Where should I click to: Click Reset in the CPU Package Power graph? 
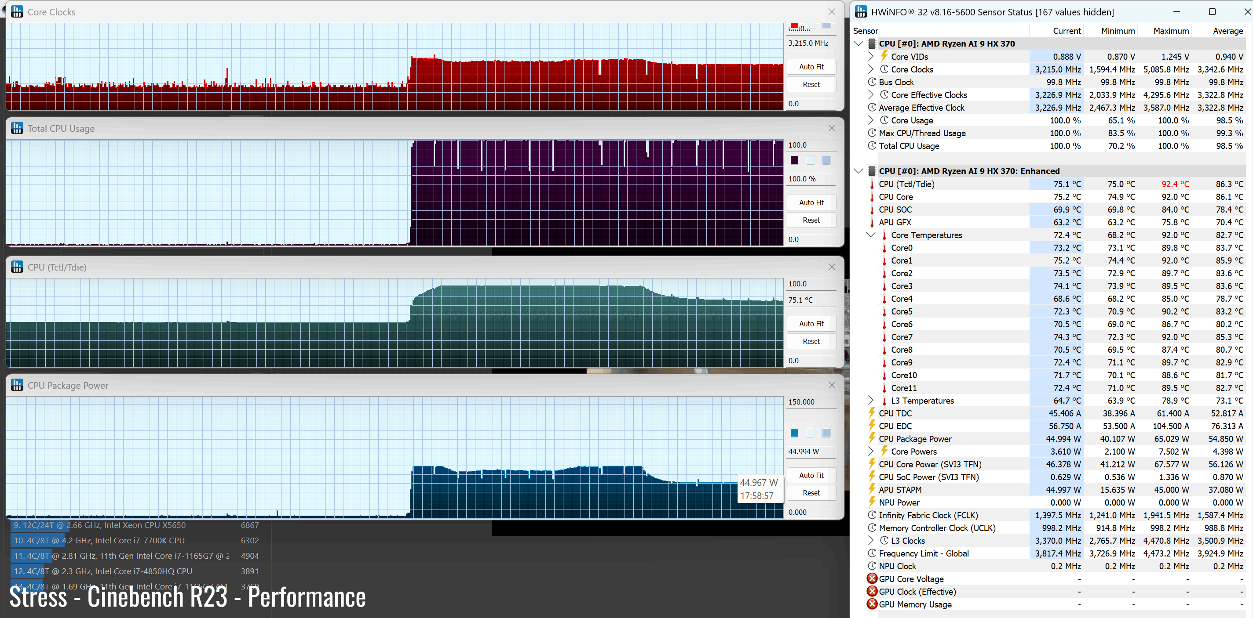(811, 492)
